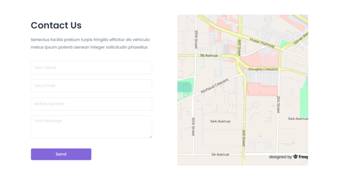This screenshot has width=343, height=188.
Task: Click the 56 Avenue label on map
Action: [209, 56]
